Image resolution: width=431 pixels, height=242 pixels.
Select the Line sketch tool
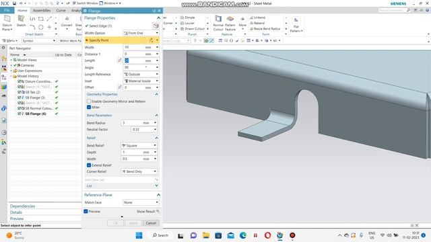click(x=49, y=19)
